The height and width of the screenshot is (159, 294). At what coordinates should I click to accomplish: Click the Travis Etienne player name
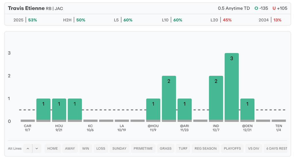coord(26,8)
